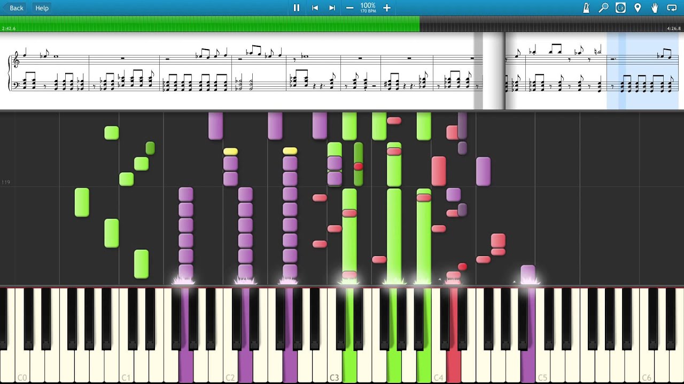Screen dimensions: 684x384
Task: Toggle the metronome icon
Action: [586, 8]
